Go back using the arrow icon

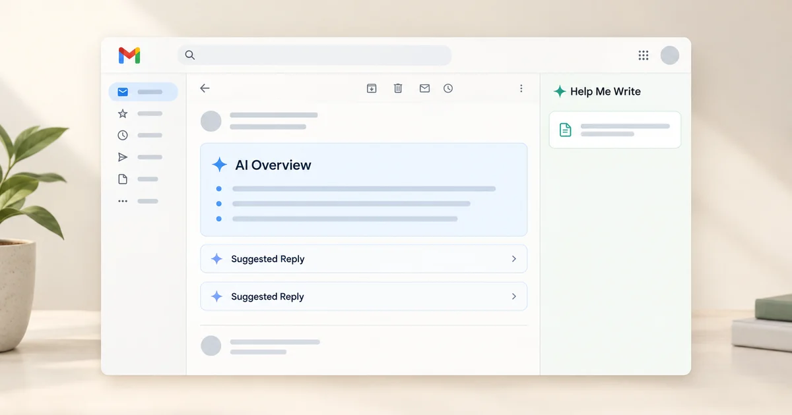click(x=205, y=88)
